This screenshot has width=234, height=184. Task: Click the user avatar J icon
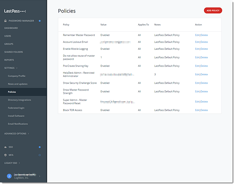9,176
